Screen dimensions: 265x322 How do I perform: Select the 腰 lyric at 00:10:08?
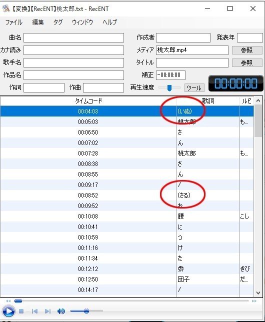coord(181,216)
